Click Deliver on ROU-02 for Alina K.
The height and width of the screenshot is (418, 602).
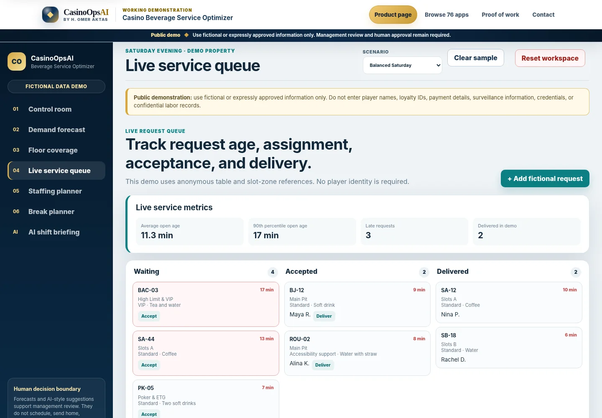(323, 365)
